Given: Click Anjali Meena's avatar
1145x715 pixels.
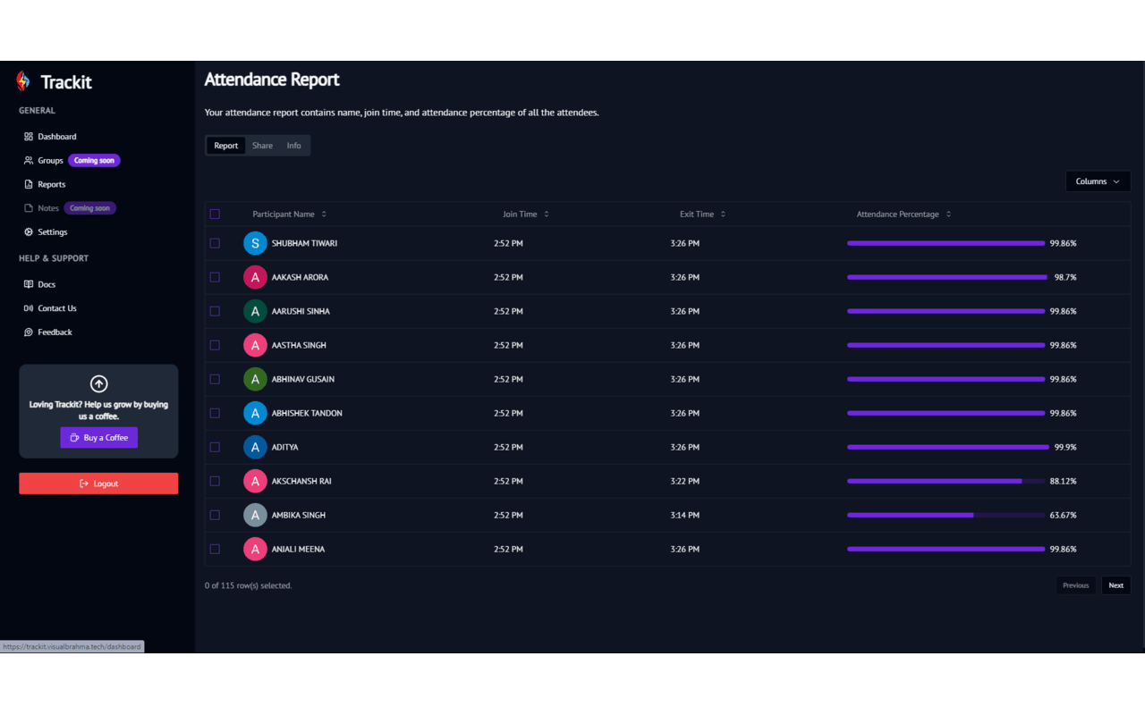Looking at the screenshot, I should (x=255, y=549).
